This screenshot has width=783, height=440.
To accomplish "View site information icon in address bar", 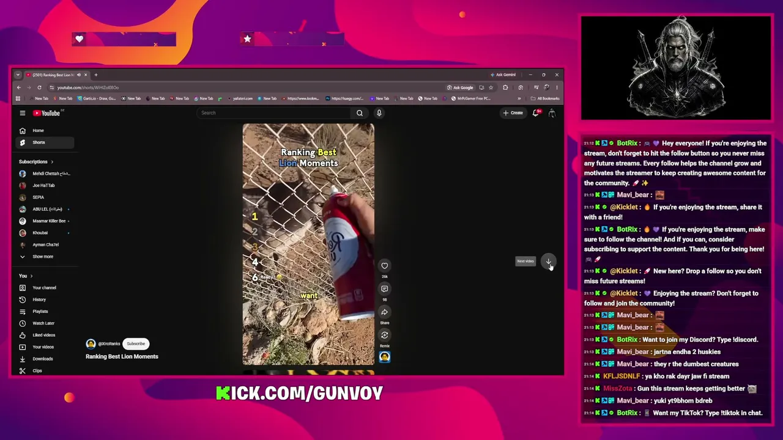I will 51,87.
